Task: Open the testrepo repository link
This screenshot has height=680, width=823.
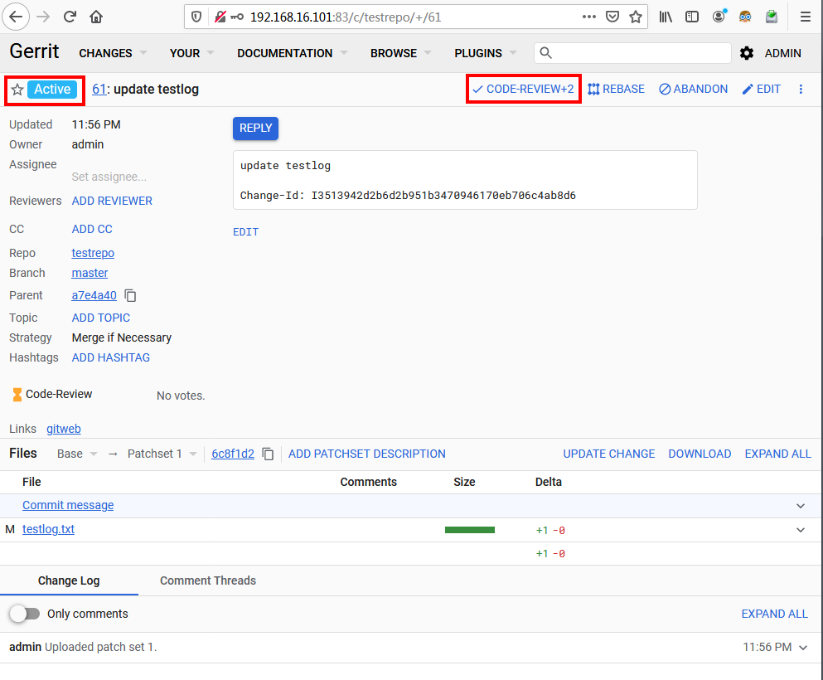Action: [93, 253]
